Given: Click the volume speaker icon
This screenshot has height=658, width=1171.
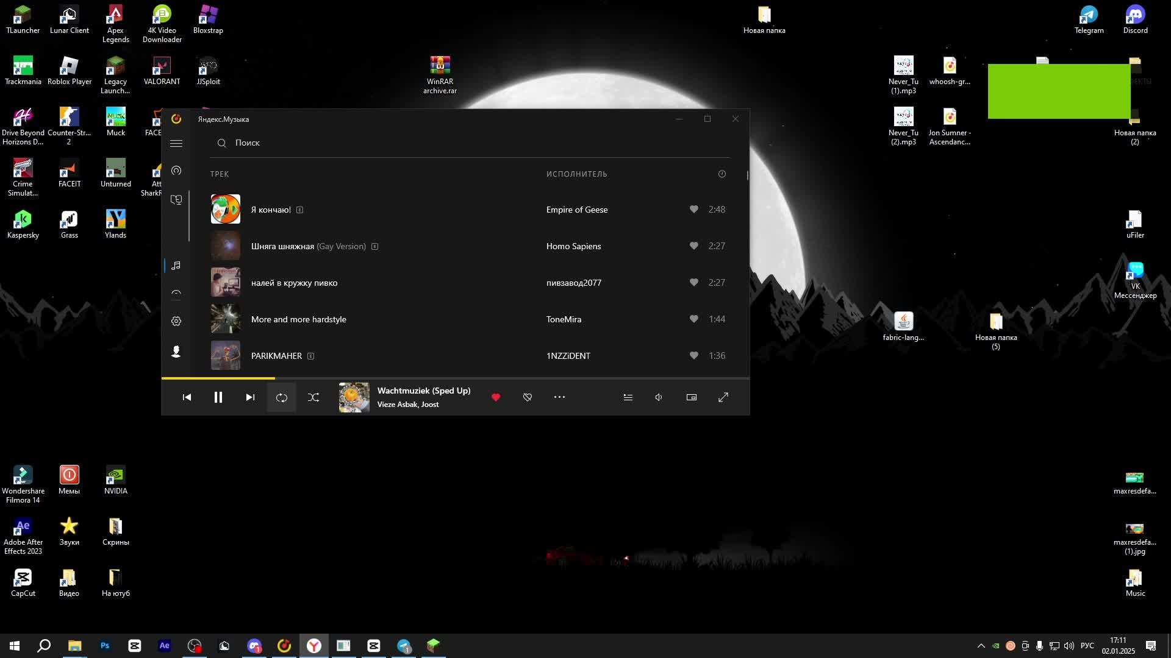Looking at the screenshot, I should coord(659,397).
